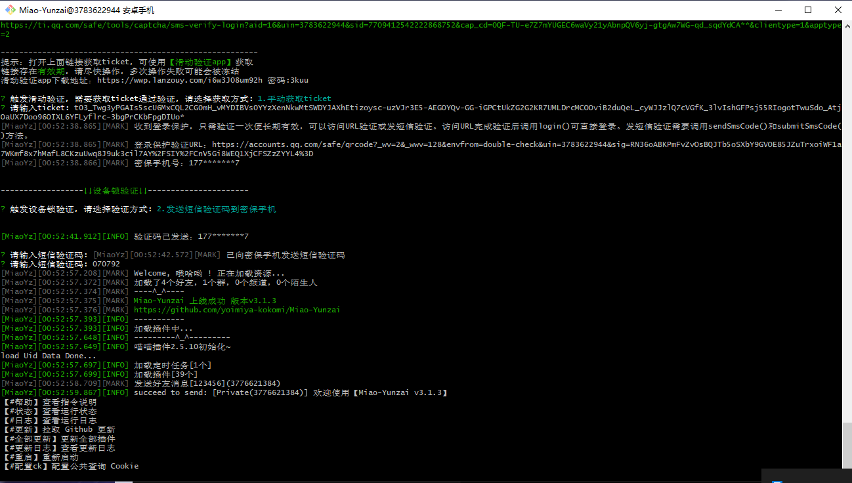Click the vertical scrollbar thumb
This screenshot has width=852, height=483.
click(847, 446)
